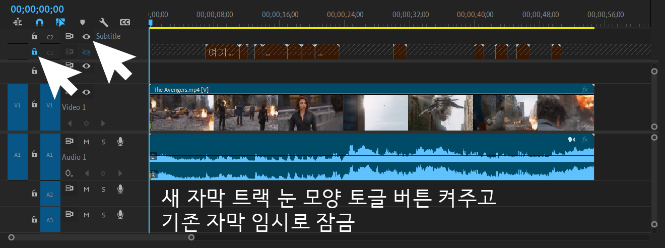Image resolution: width=665 pixels, height=248 pixels.
Task: Toggle sync lock on track A2
Action: point(70,189)
